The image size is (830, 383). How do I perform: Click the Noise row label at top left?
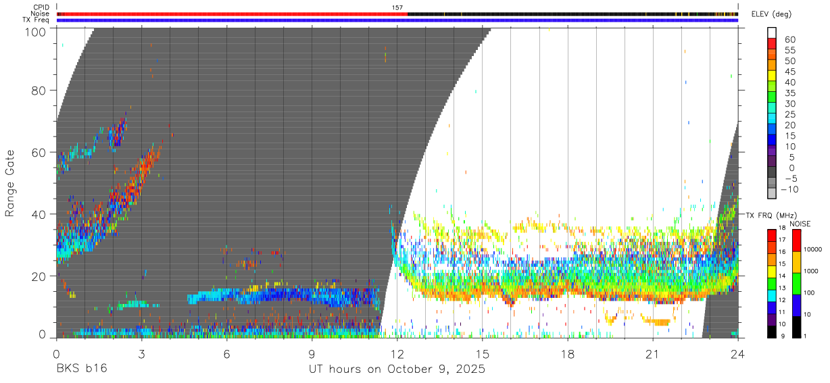[41, 14]
